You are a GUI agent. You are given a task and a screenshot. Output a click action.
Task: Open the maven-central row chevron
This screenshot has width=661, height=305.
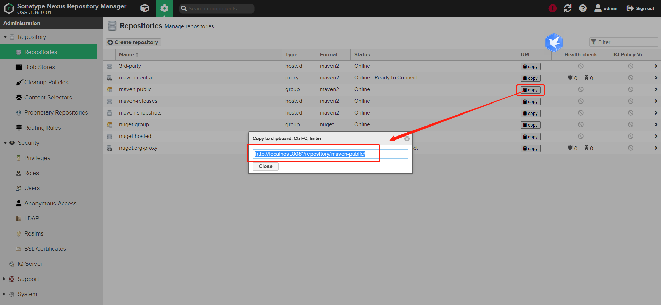656,78
